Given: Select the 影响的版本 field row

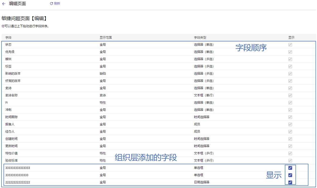Looking at the screenshot, I should coord(13,74).
